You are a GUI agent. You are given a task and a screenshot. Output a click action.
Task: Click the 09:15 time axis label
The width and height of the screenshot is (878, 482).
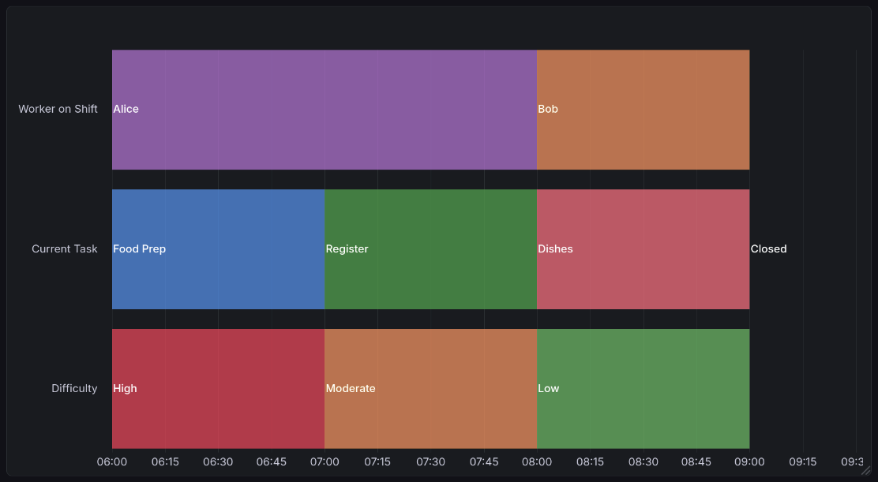(802, 461)
